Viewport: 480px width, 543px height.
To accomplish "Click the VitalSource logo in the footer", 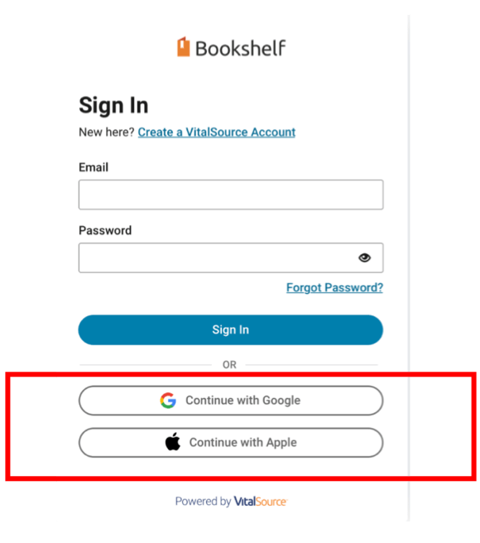I will (x=261, y=502).
